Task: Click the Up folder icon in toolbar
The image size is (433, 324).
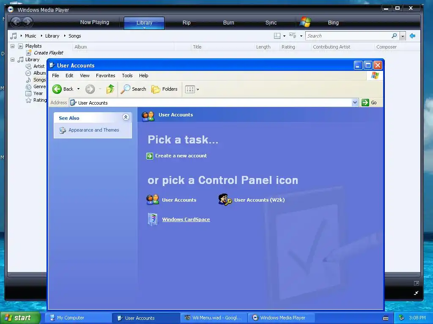Action: pos(110,89)
